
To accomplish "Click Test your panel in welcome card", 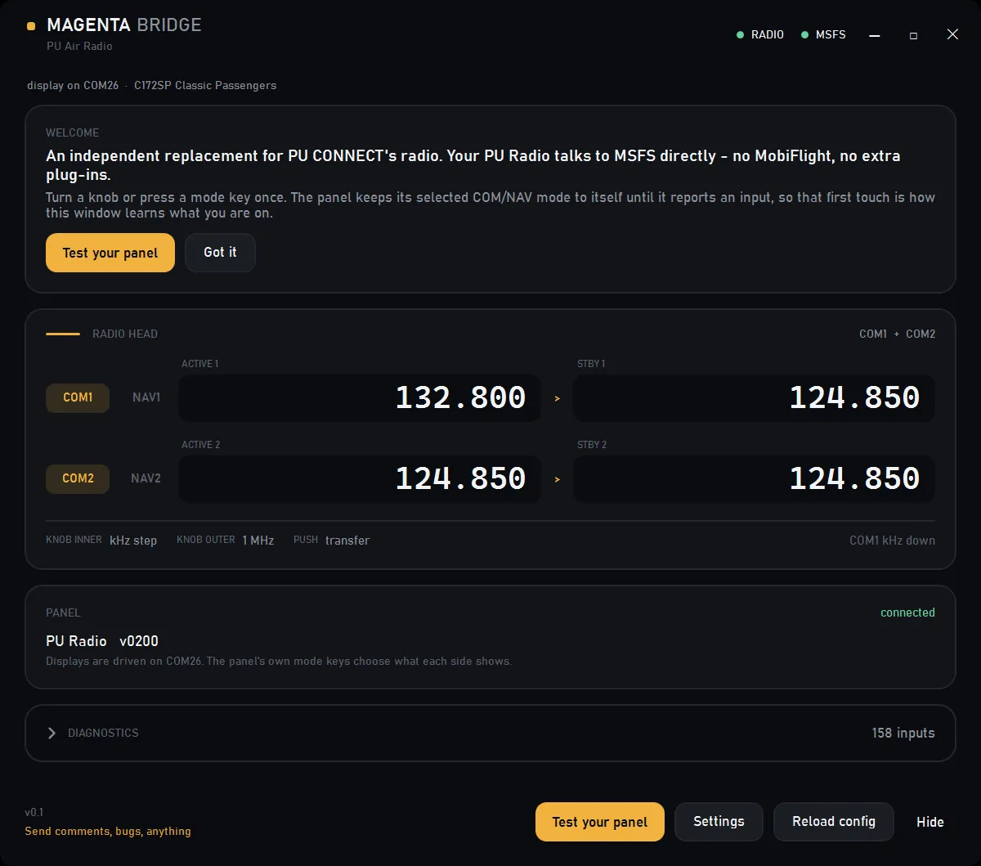I will pos(110,253).
